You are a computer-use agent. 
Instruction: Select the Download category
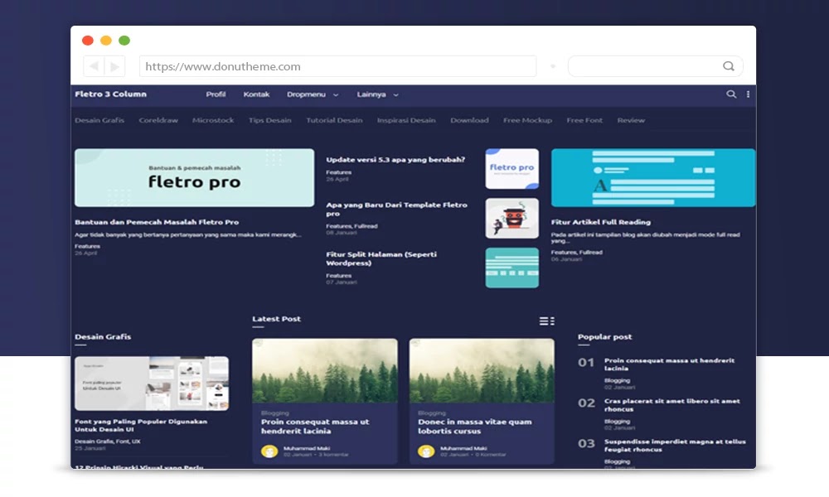coord(469,120)
